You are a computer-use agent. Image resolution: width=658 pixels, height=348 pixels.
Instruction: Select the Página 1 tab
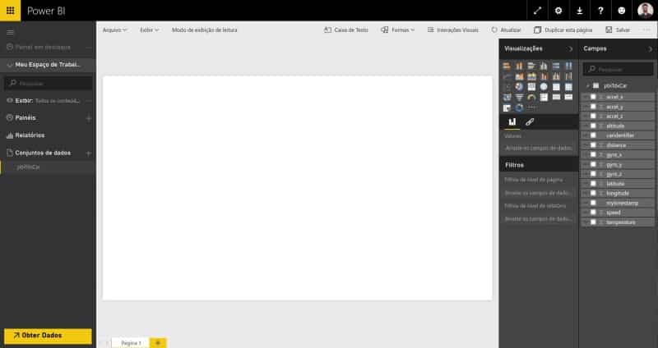tap(131, 343)
